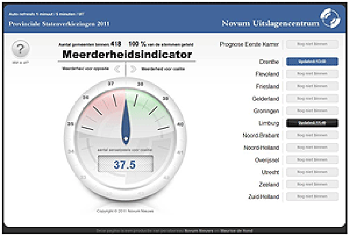Click the 37.5 seat count display
Image resolution: width=349 pixels, height=236 pixels.
125,164
